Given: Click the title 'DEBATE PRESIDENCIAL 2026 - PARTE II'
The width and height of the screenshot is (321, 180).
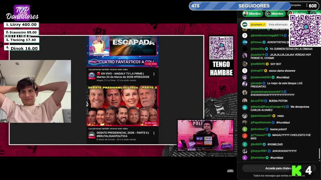Looking at the screenshot, I should point(123,134).
